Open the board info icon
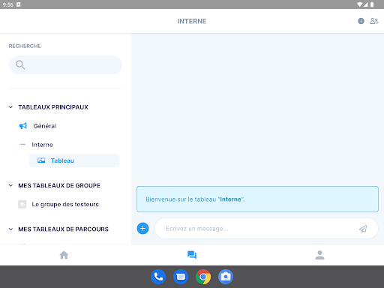This screenshot has width=384, height=288. click(x=361, y=21)
